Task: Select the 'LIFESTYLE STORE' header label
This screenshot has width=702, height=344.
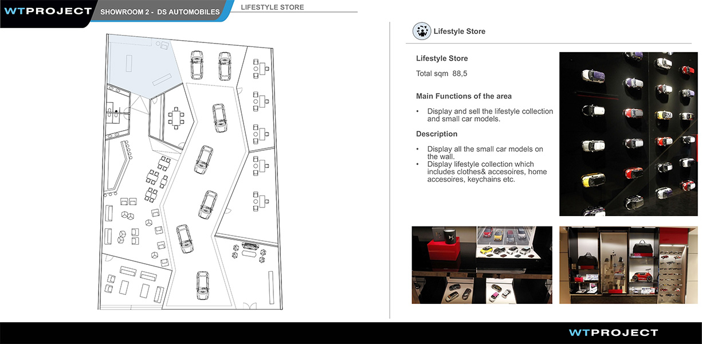Action: 272,7
